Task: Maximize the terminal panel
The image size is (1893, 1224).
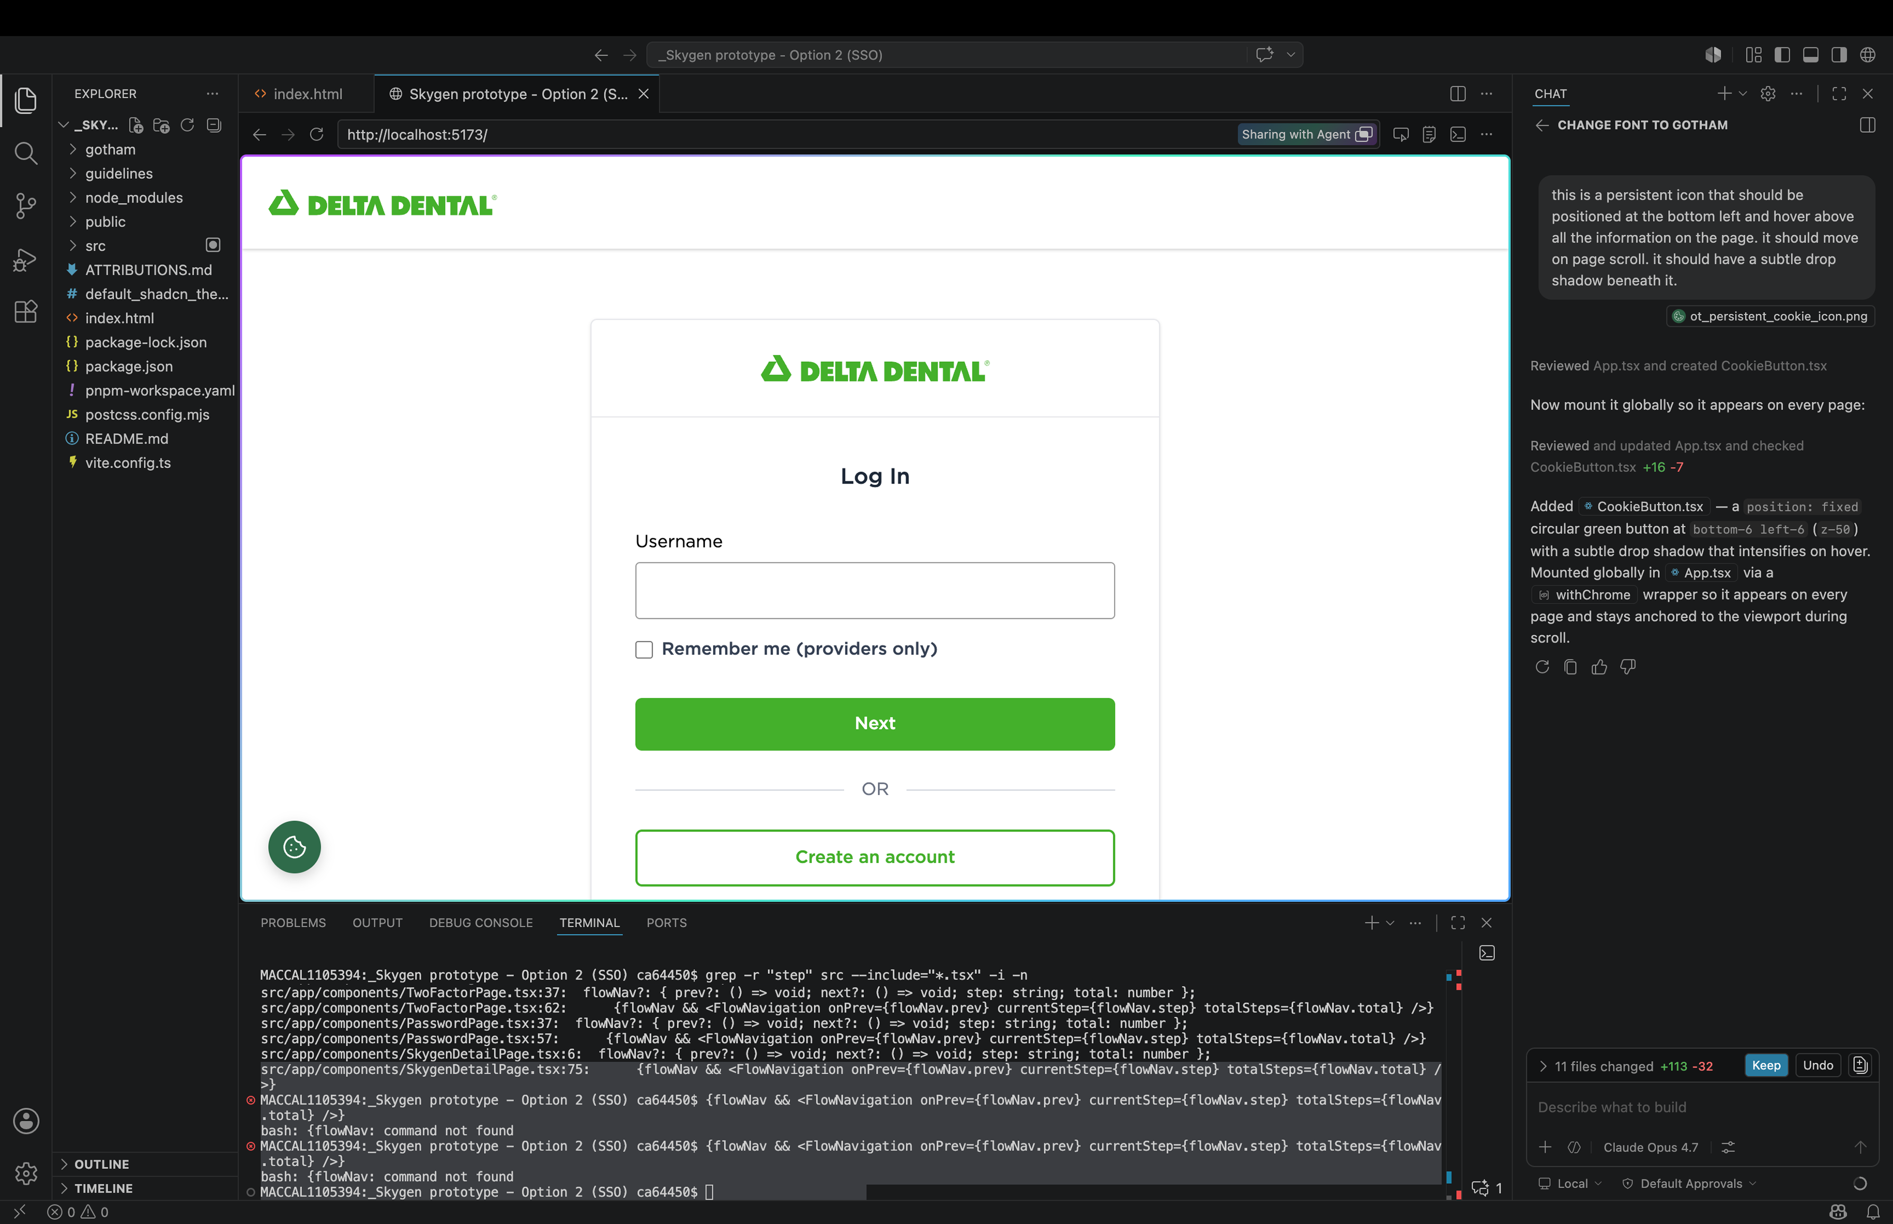Action: (x=1458, y=923)
